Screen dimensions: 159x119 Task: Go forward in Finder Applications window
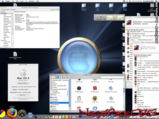tap(54, 77)
